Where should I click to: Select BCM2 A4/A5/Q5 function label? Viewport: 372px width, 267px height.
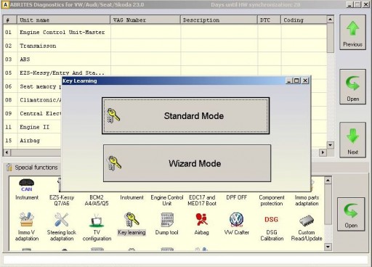(x=97, y=200)
